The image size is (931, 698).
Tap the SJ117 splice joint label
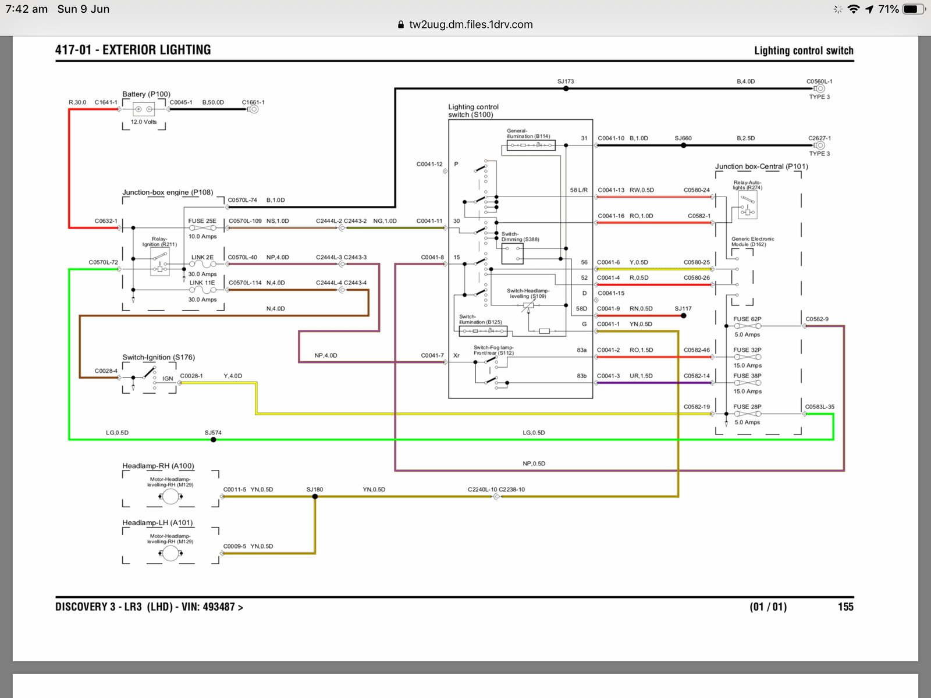[x=683, y=309]
